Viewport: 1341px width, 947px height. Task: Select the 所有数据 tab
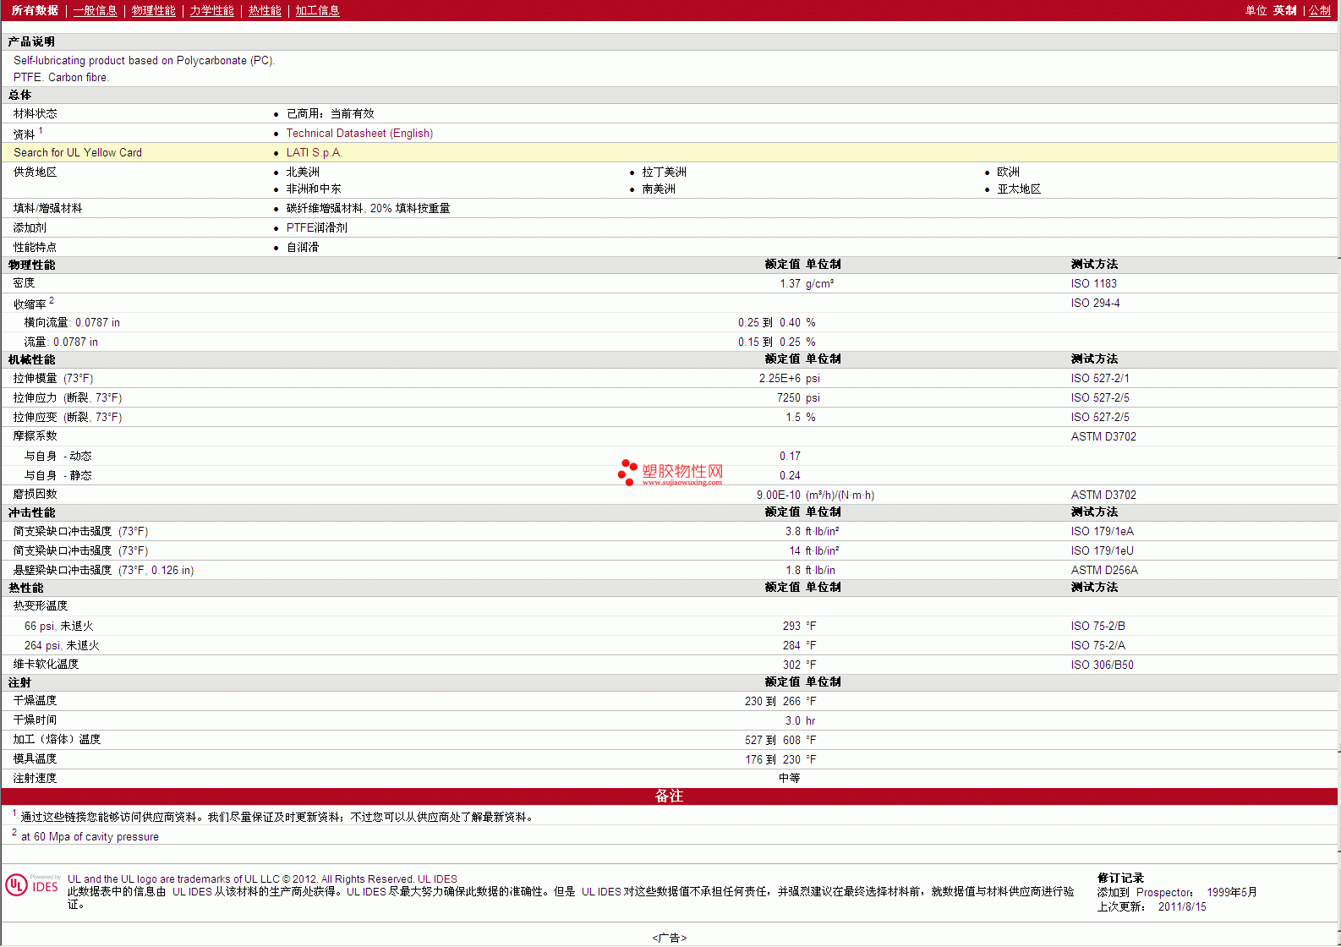(35, 11)
